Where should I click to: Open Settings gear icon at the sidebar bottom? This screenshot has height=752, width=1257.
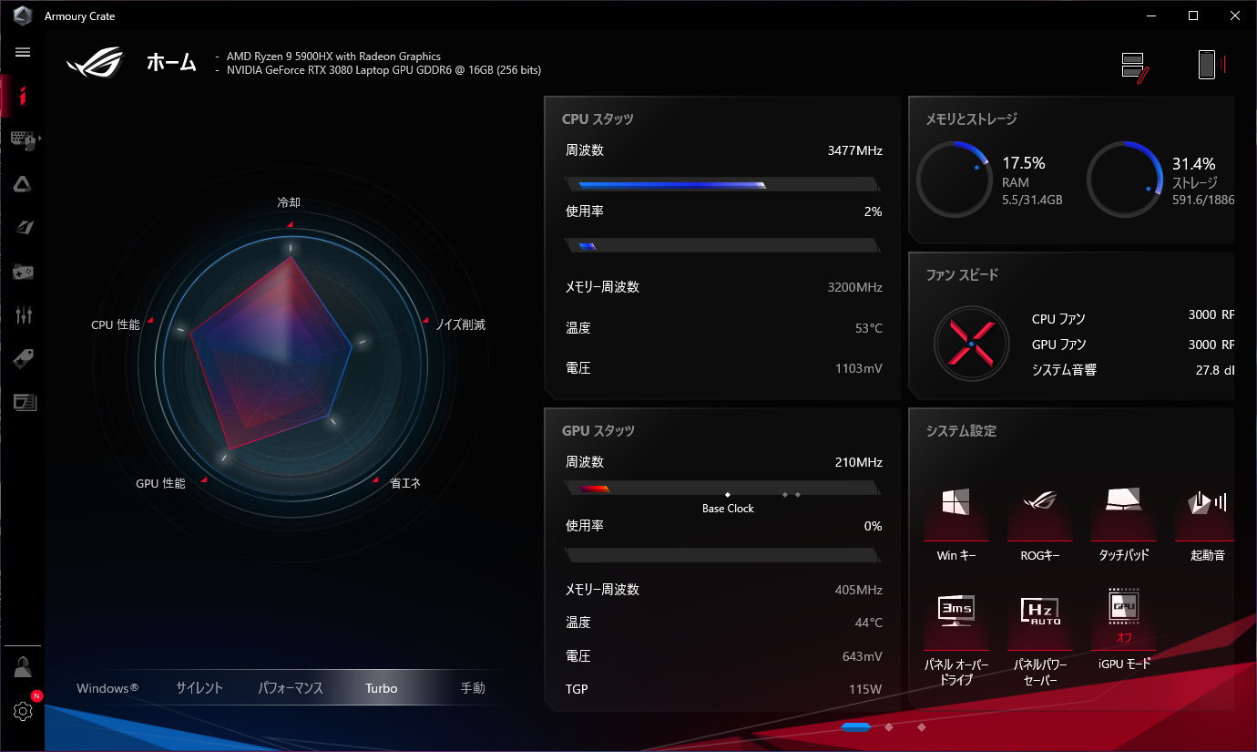pos(23,711)
